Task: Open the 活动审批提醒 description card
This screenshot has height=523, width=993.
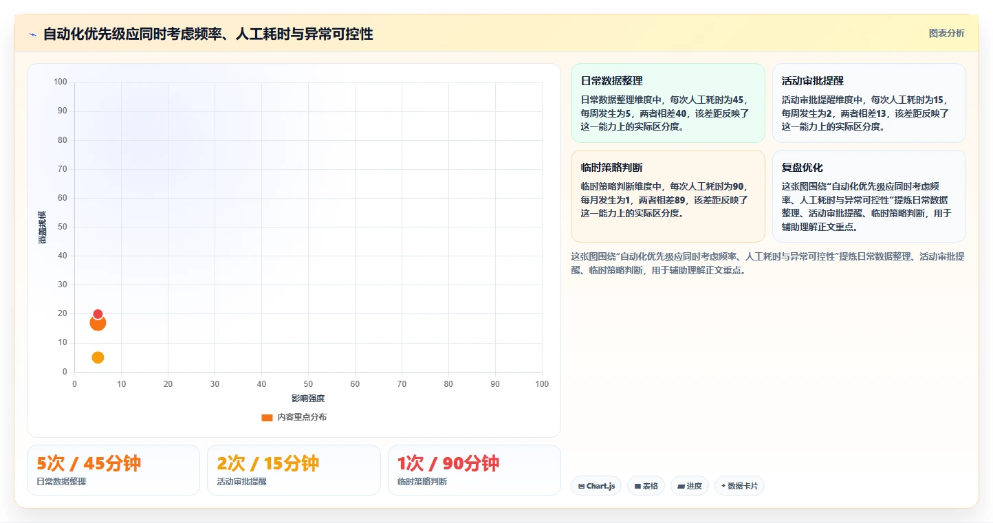Action: point(869,103)
